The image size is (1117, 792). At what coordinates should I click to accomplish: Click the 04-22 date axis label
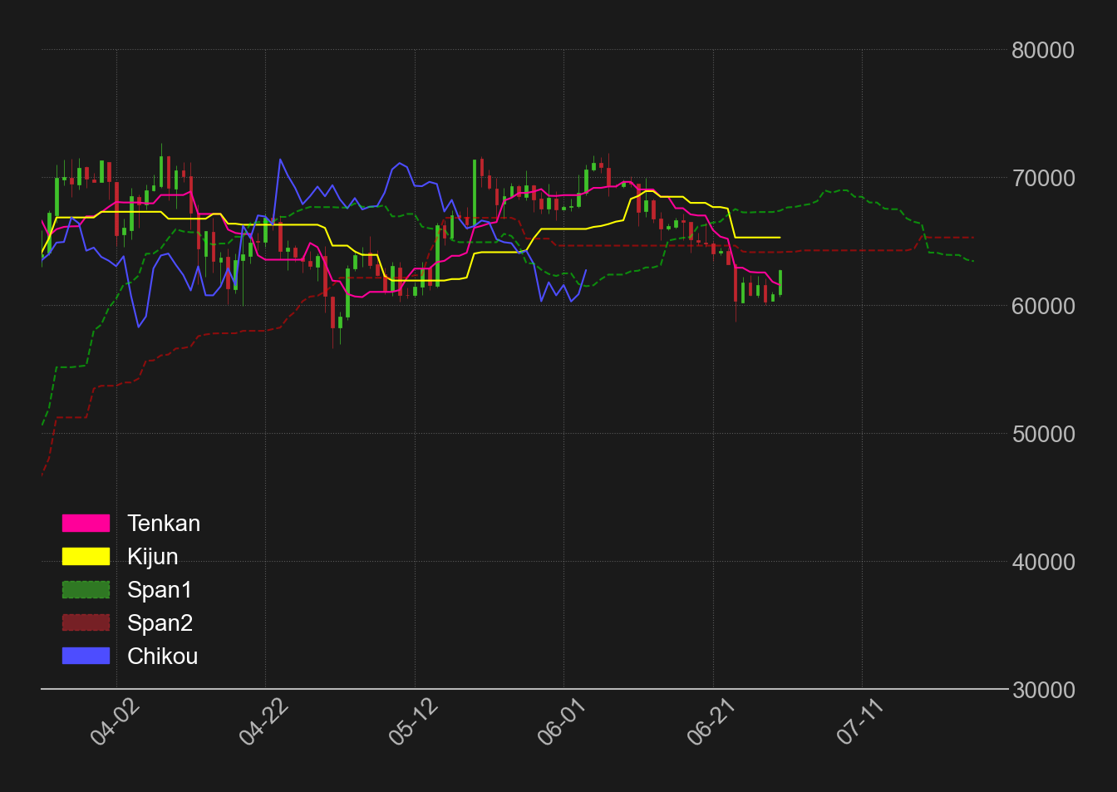[263, 721]
